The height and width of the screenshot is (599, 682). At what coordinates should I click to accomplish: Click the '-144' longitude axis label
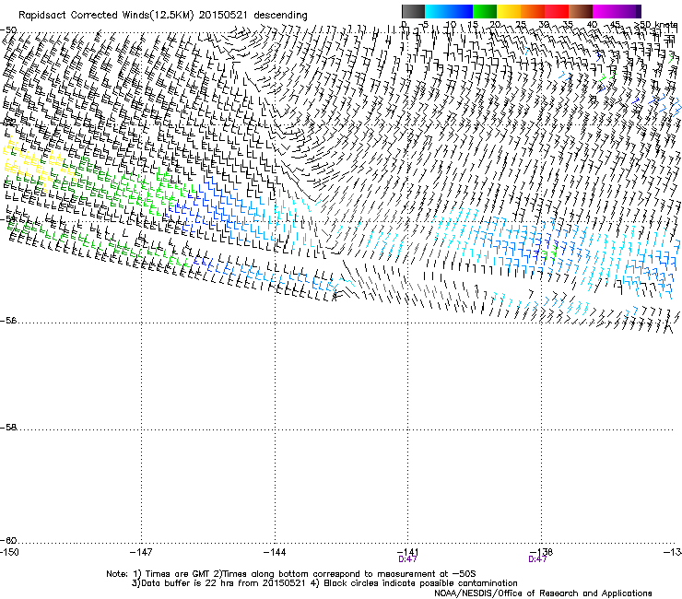(275, 552)
